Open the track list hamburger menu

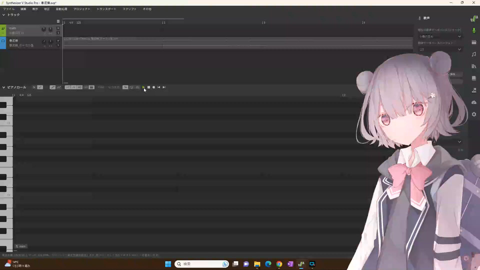[x=58, y=21]
